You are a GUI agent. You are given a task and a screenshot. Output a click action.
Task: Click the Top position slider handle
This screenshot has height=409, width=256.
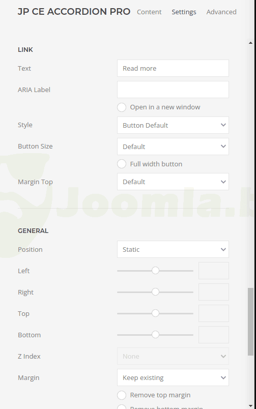(x=155, y=313)
